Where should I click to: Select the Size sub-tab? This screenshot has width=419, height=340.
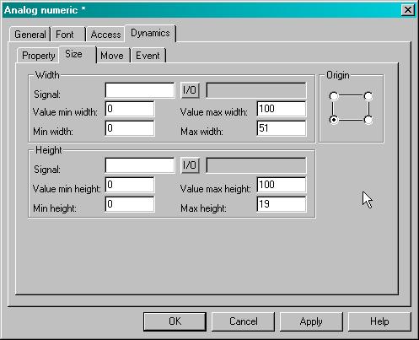coord(78,54)
